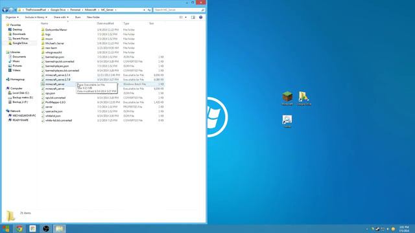The height and width of the screenshot is (233, 415).
Task: Open the Include in library menu
Action: [36, 17]
